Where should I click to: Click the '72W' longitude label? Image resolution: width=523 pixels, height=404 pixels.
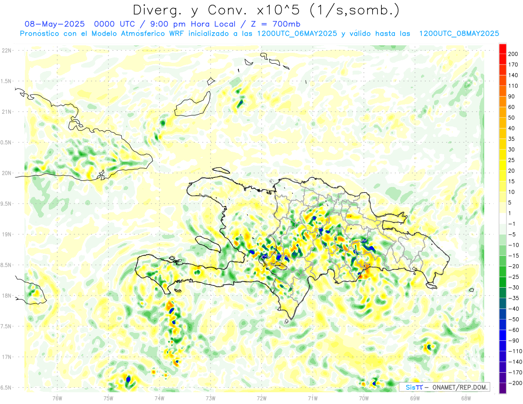click(261, 398)
